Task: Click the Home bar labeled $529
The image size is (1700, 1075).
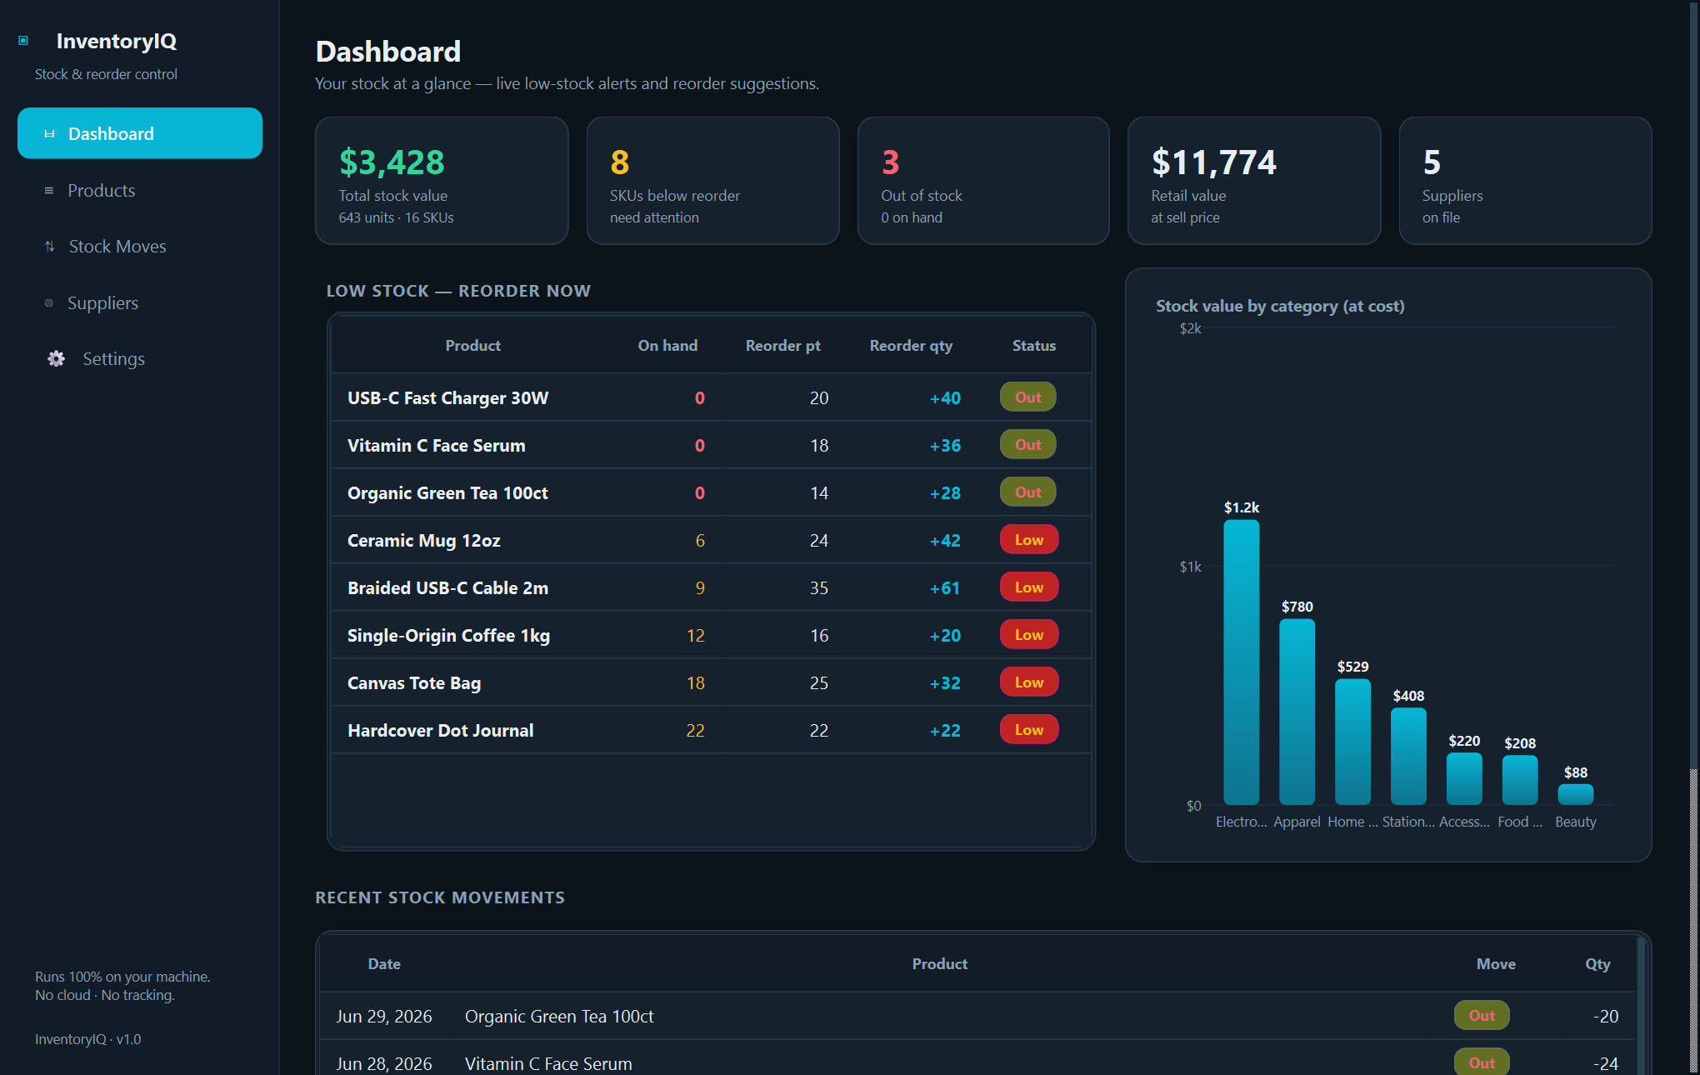Action: [1352, 741]
